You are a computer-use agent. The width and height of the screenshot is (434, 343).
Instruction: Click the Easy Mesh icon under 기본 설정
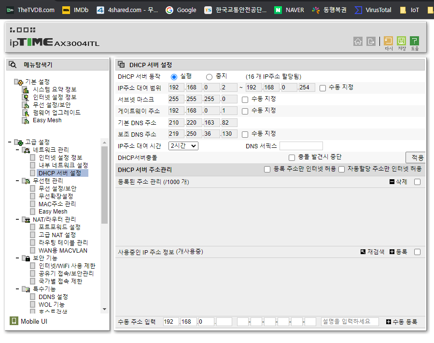coord(26,120)
